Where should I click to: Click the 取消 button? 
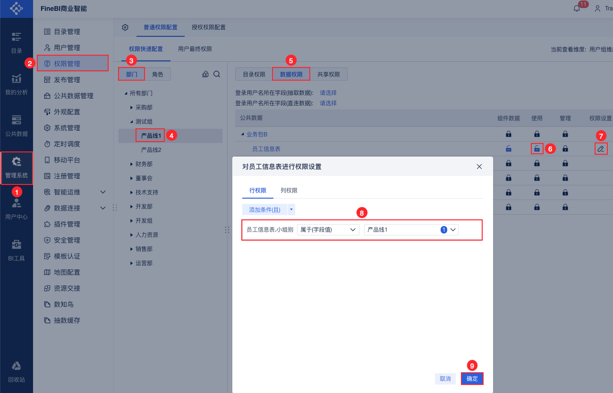[x=445, y=378]
